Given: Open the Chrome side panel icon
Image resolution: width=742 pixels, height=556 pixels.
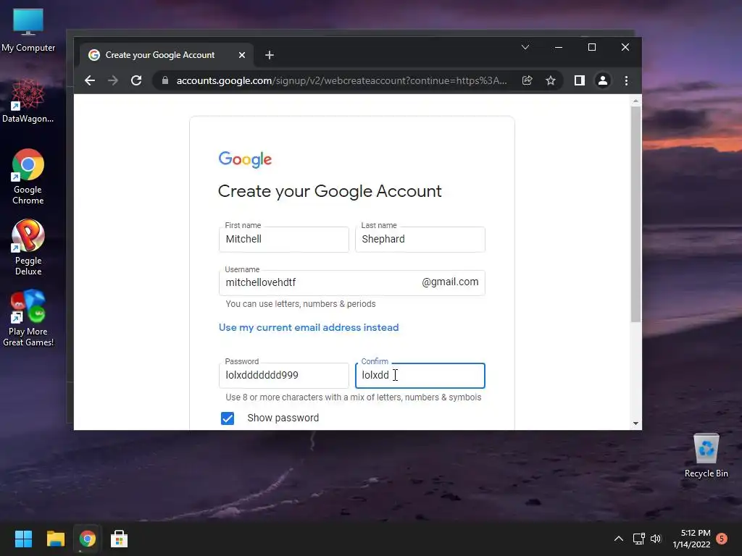Looking at the screenshot, I should click(x=579, y=80).
